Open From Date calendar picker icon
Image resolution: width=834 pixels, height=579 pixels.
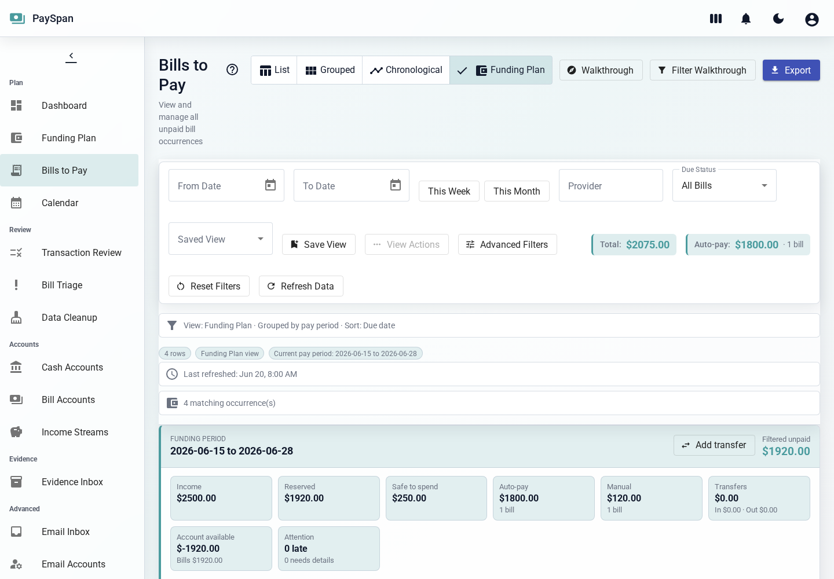(270, 185)
